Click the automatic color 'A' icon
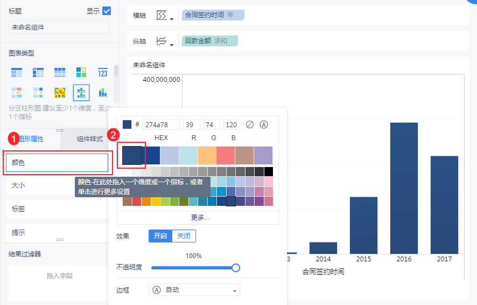 point(264,124)
